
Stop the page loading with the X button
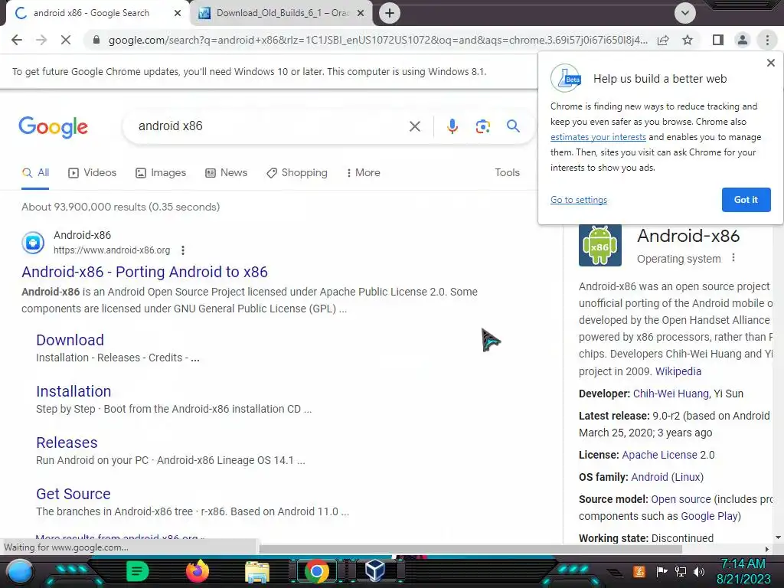(x=66, y=40)
